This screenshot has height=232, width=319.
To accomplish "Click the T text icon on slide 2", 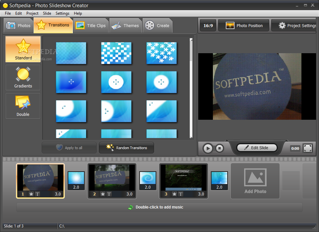I will 109,194.
